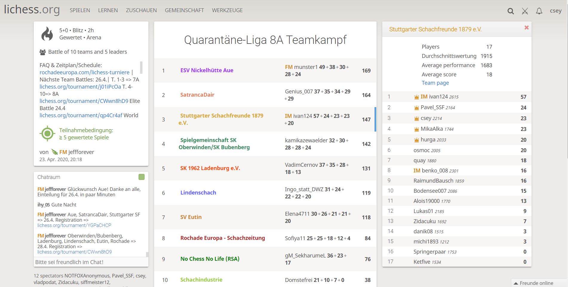Screen dimensions: 568x287
Task: Open player danik08 in team list
Action: coord(428,232)
